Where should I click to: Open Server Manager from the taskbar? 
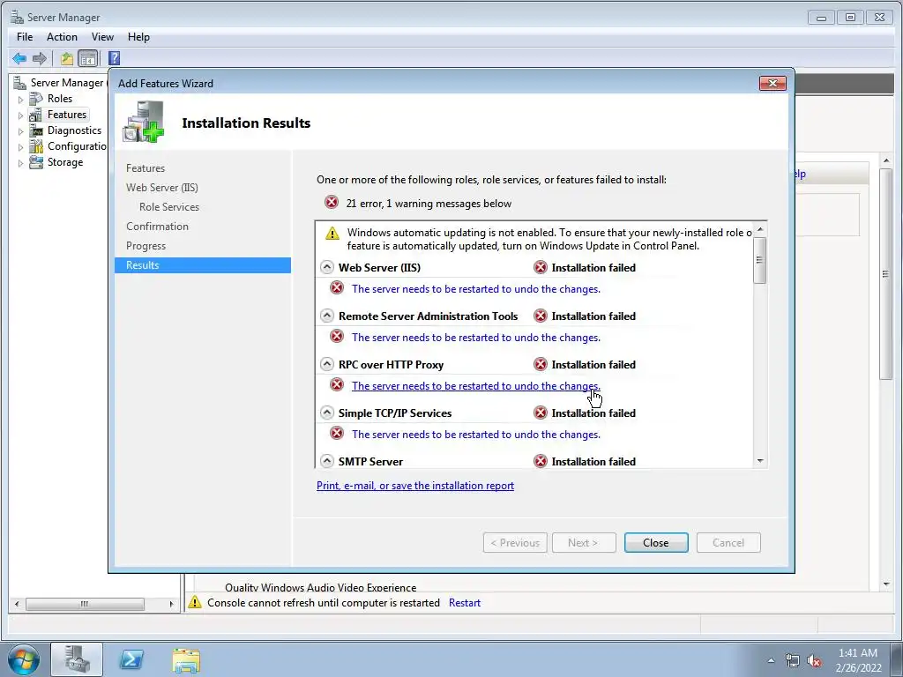coord(77,659)
